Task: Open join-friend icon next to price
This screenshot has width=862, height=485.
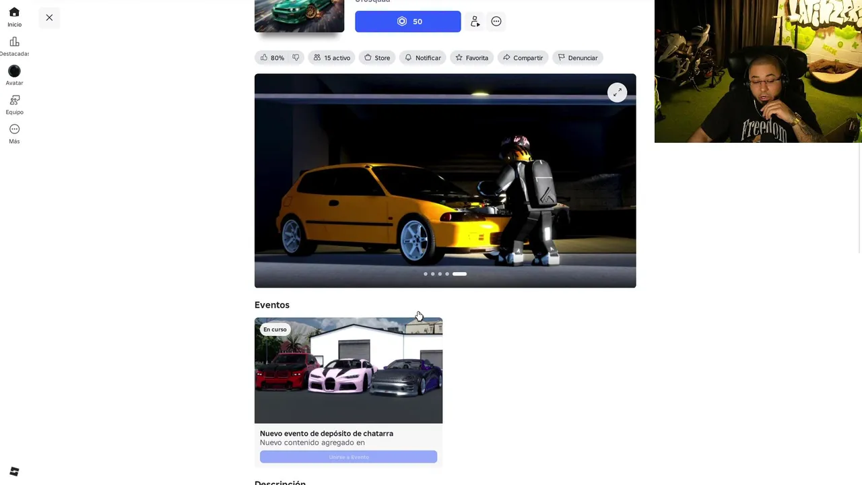Action: coord(475,22)
